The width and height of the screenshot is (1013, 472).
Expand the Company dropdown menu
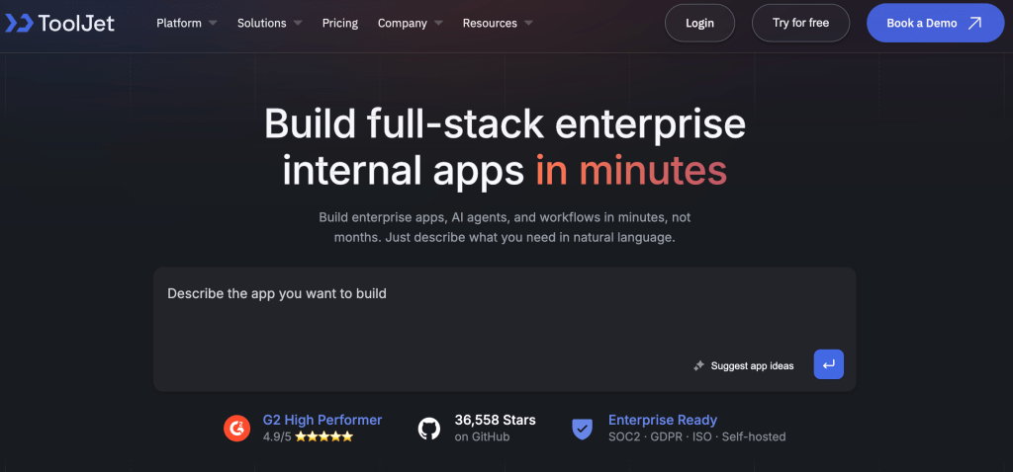(x=410, y=23)
